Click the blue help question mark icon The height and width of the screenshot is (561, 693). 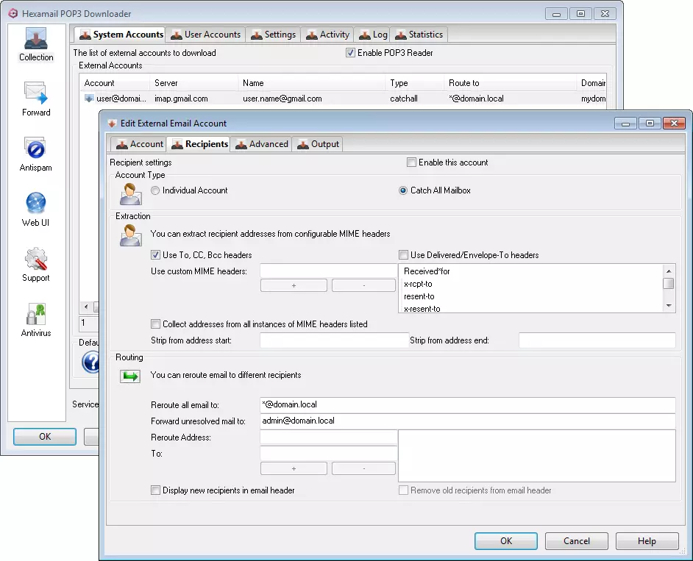pyautogui.click(x=90, y=362)
